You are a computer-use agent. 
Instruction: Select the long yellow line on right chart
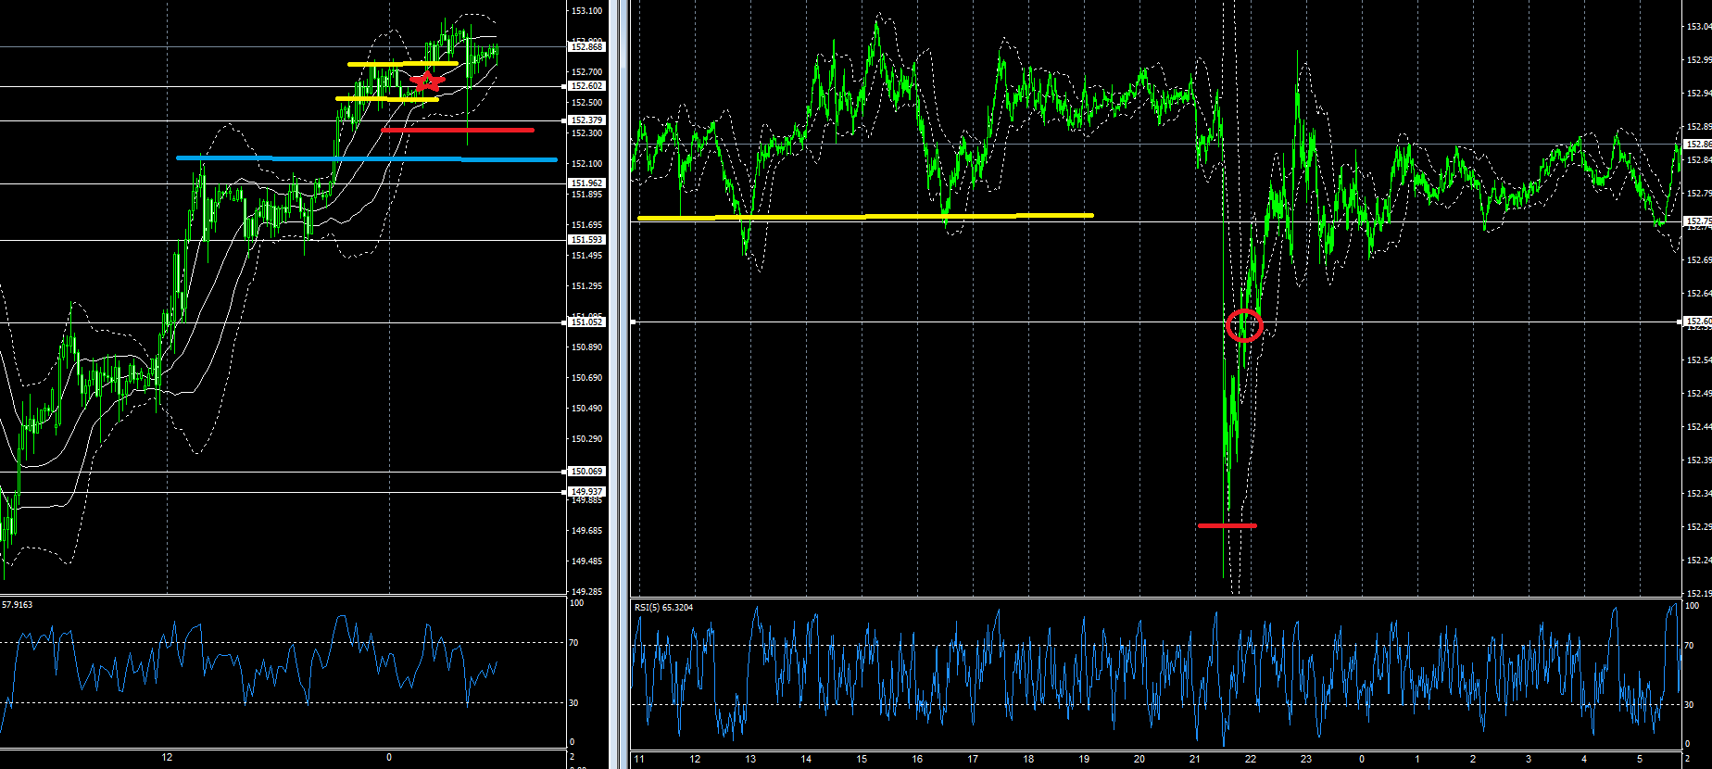tap(864, 217)
